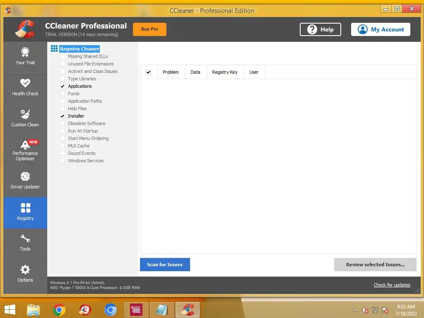The height and width of the screenshot is (318, 424).
Task: Go to Custom Clean
Action: pos(25,119)
